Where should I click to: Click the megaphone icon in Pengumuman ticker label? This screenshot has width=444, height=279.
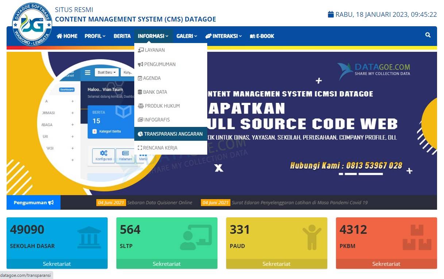coord(51,202)
